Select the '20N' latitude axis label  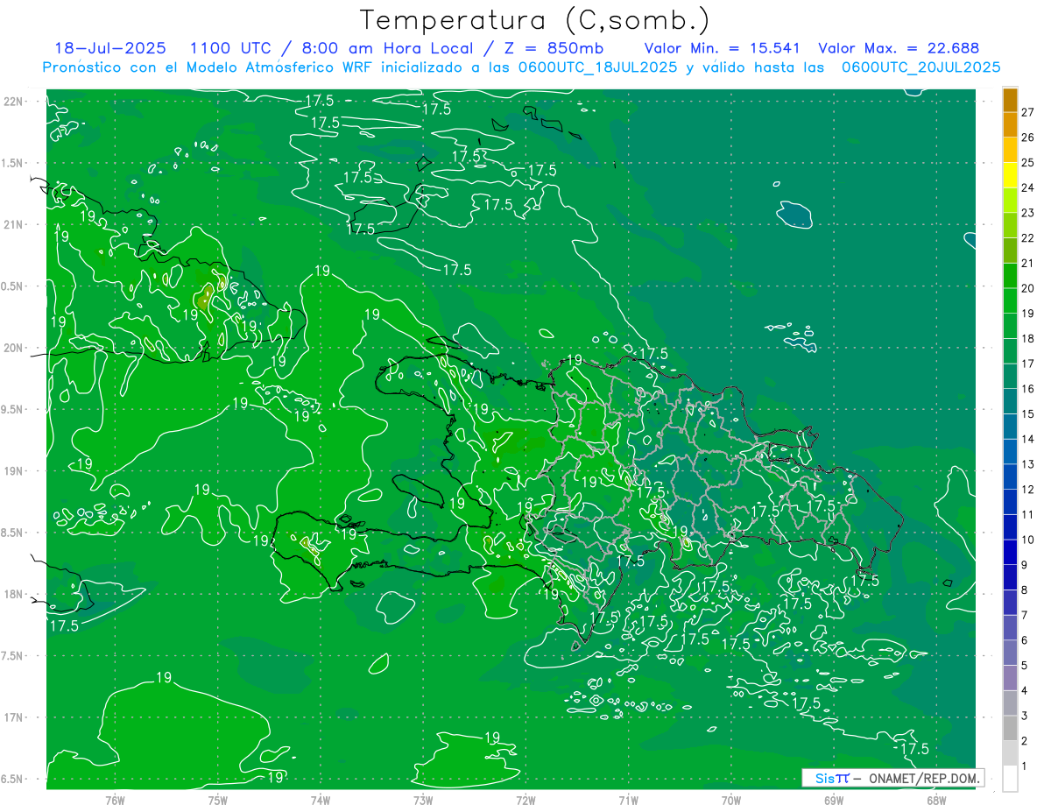tap(12, 348)
